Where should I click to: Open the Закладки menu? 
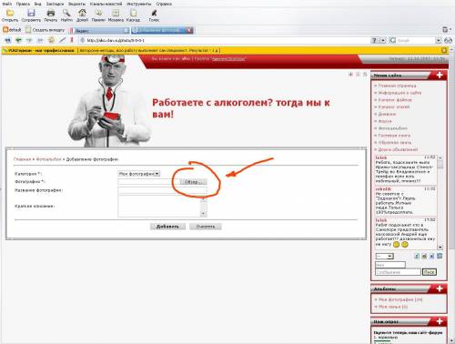click(55, 4)
